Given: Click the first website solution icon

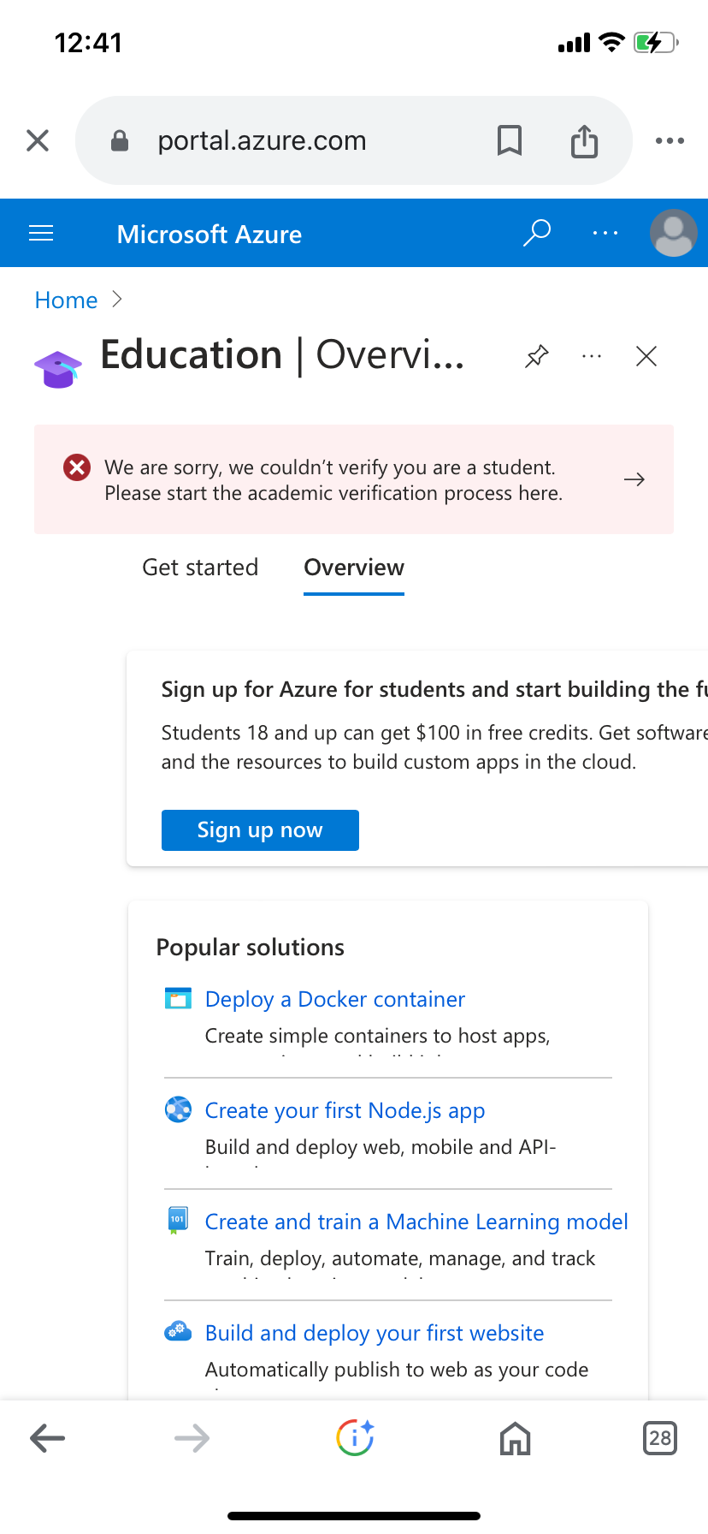Looking at the screenshot, I should [178, 1332].
